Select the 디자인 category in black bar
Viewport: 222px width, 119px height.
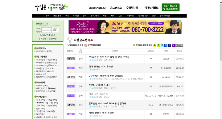tap(76, 16)
